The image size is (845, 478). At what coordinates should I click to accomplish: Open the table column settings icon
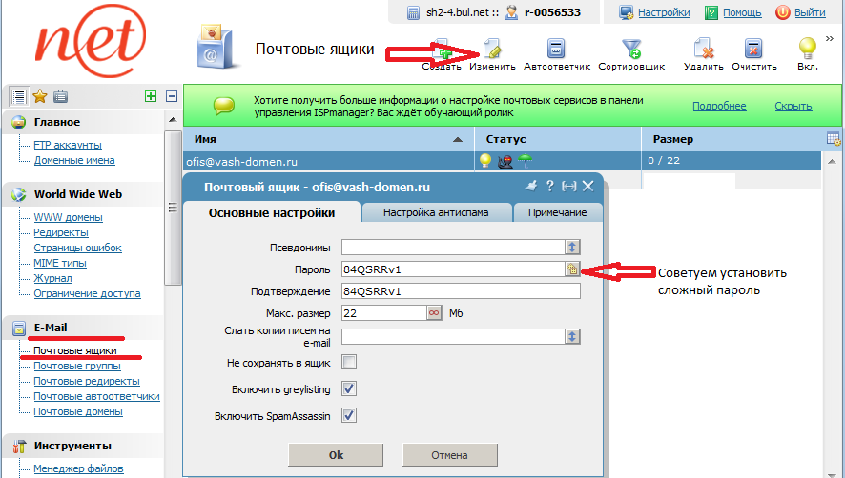click(x=834, y=139)
